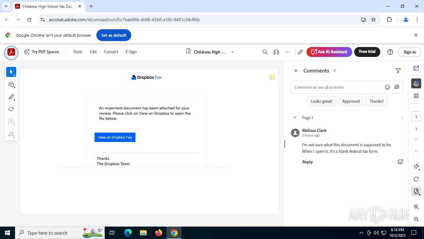Screen dimensions: 424x239
Task: Click Ask AI Assistant button
Action: [329, 52]
